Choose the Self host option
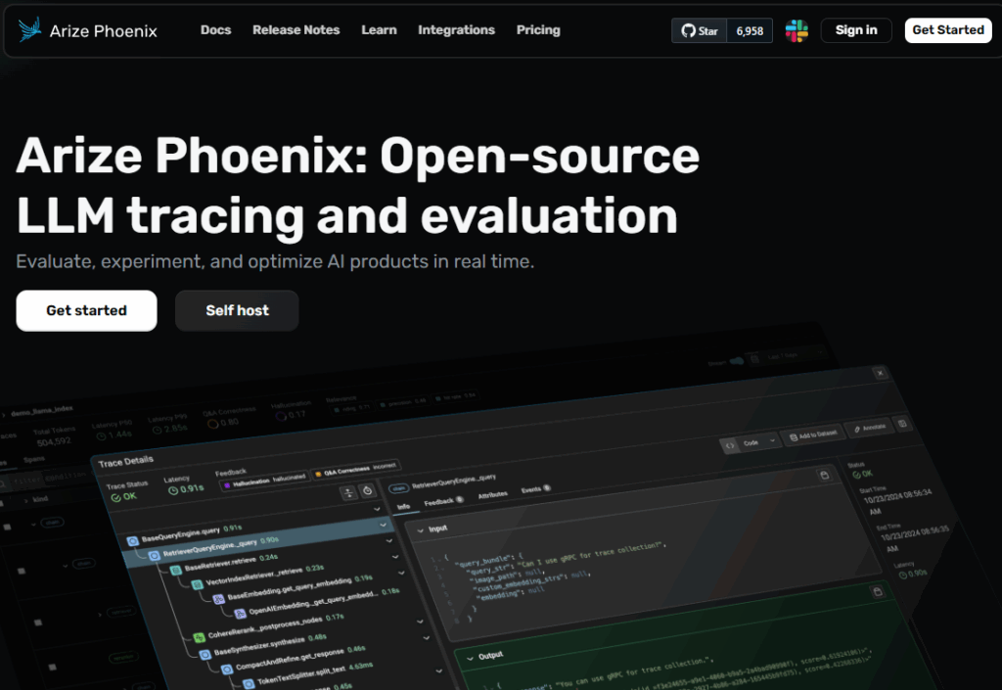The image size is (1002, 690). tap(237, 310)
